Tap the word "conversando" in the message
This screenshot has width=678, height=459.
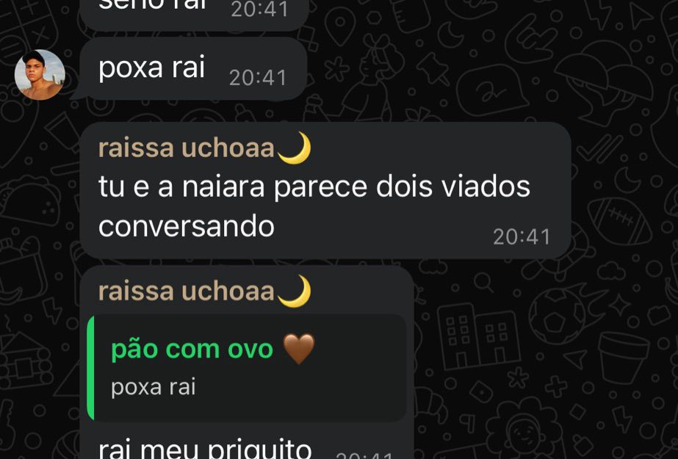[187, 226]
